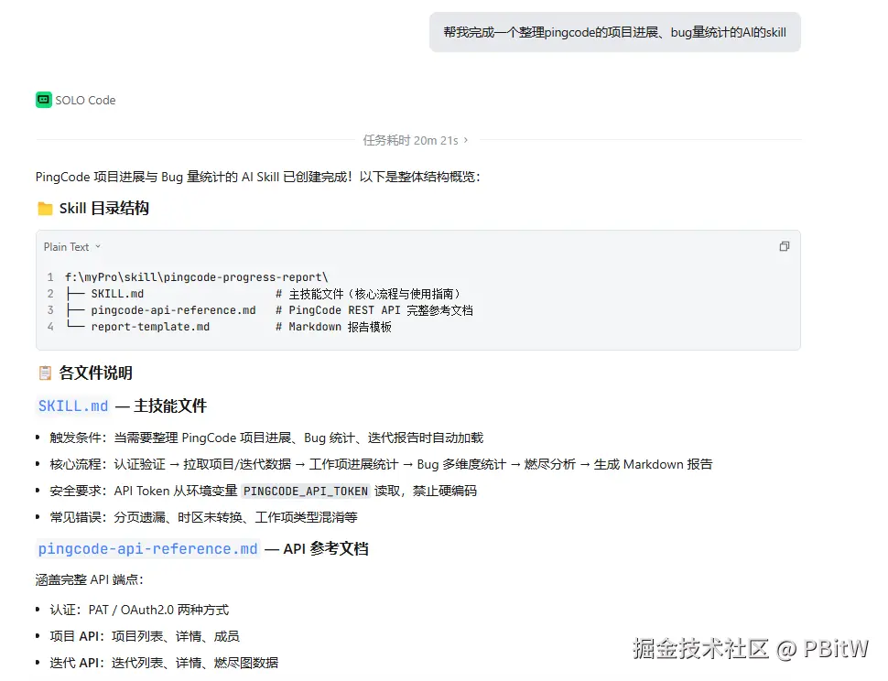Click the 各文件说明 heading
Screen dimensions: 888x681
(96, 373)
